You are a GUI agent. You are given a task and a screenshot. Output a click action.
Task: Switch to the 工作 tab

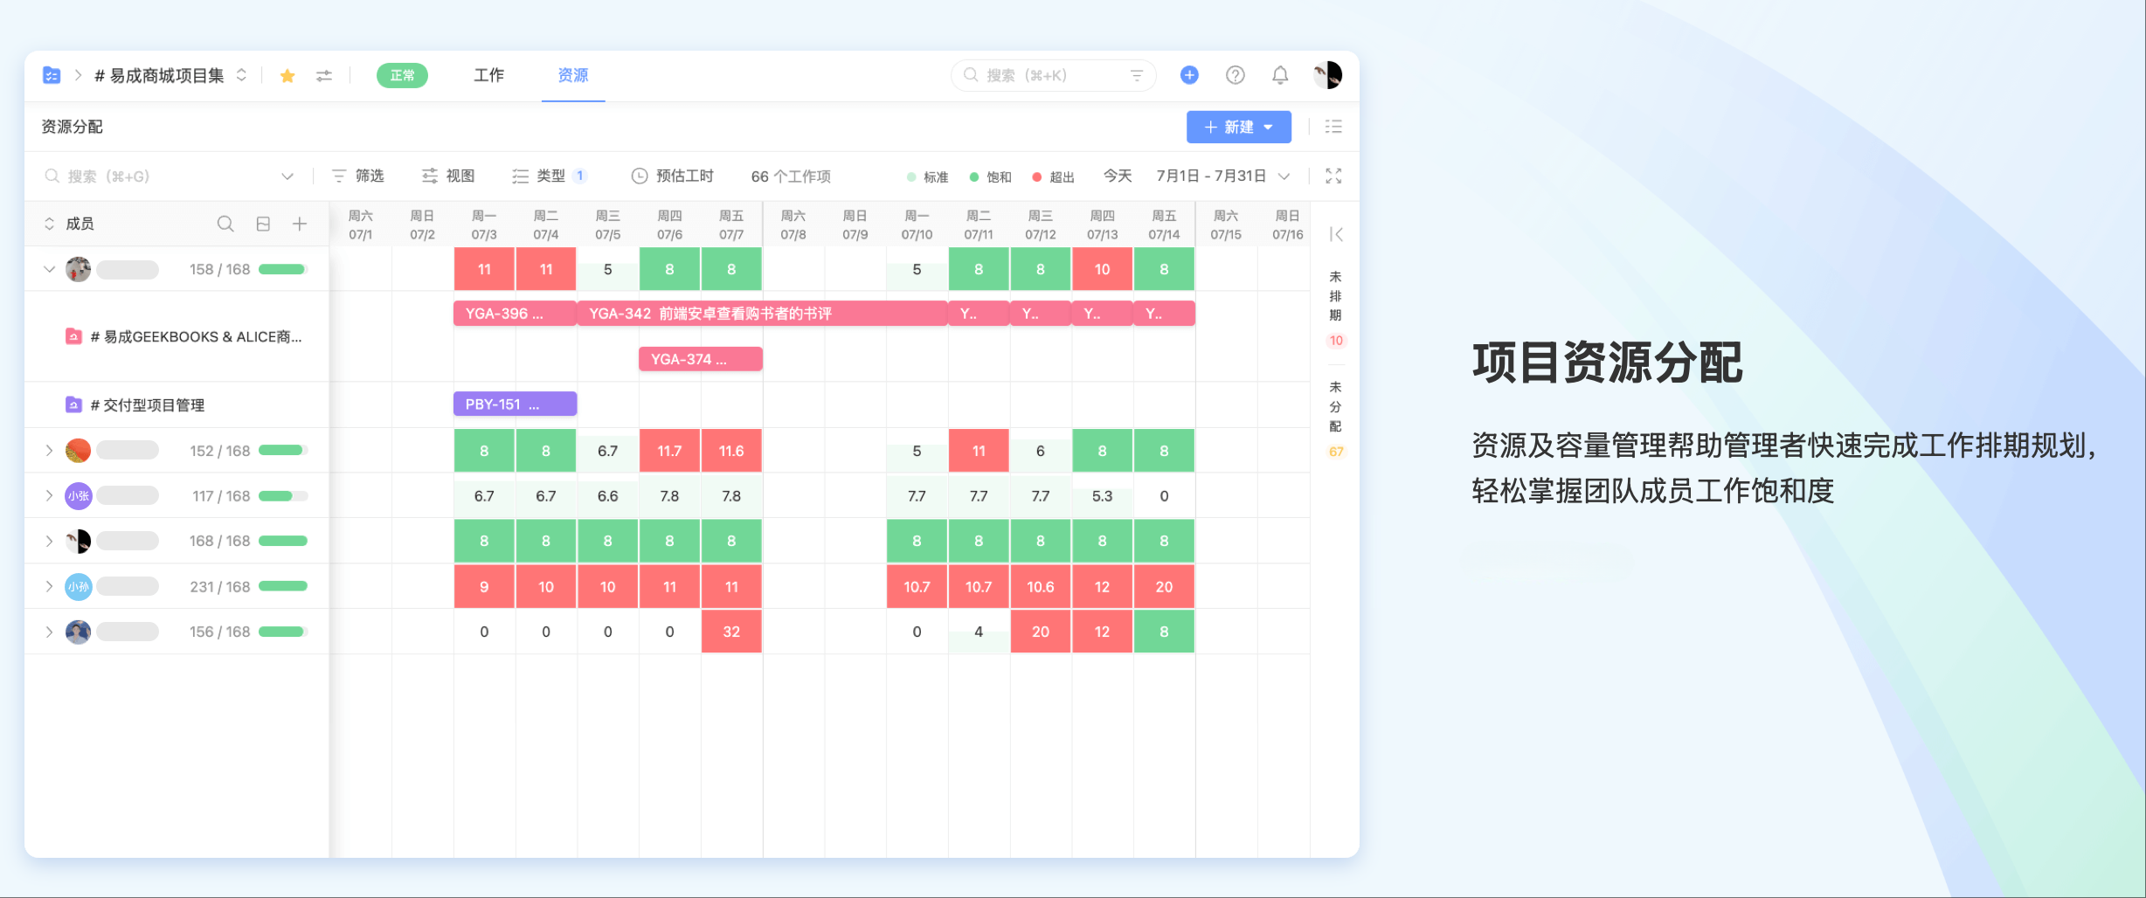coord(488,76)
